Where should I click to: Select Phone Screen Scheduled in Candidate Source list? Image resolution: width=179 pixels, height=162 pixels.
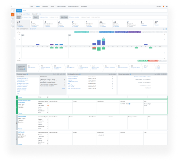(x=23, y=85)
